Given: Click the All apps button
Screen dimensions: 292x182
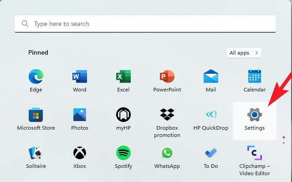Looking at the screenshot, I should (x=244, y=53).
